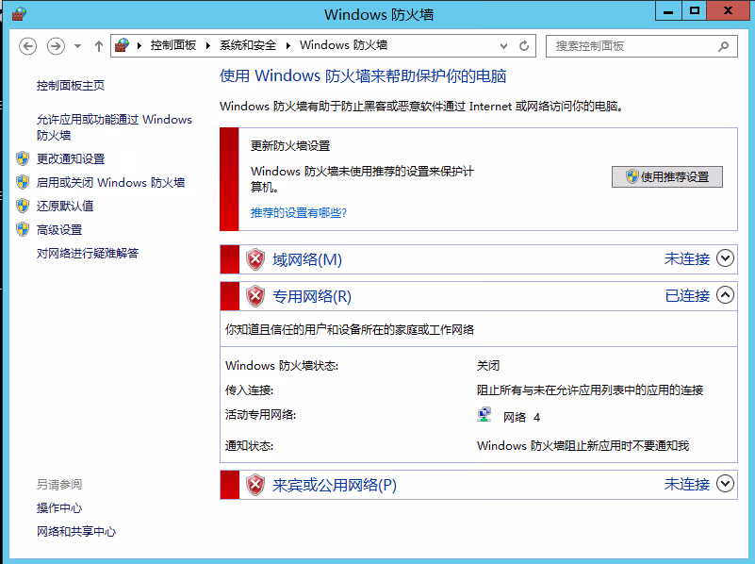Click the shield icon beside 更改通知设置
This screenshot has height=564, width=755.
[x=23, y=159]
